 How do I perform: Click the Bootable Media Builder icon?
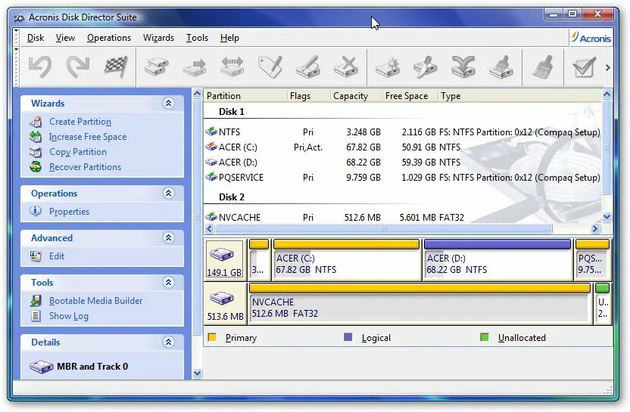click(x=36, y=301)
